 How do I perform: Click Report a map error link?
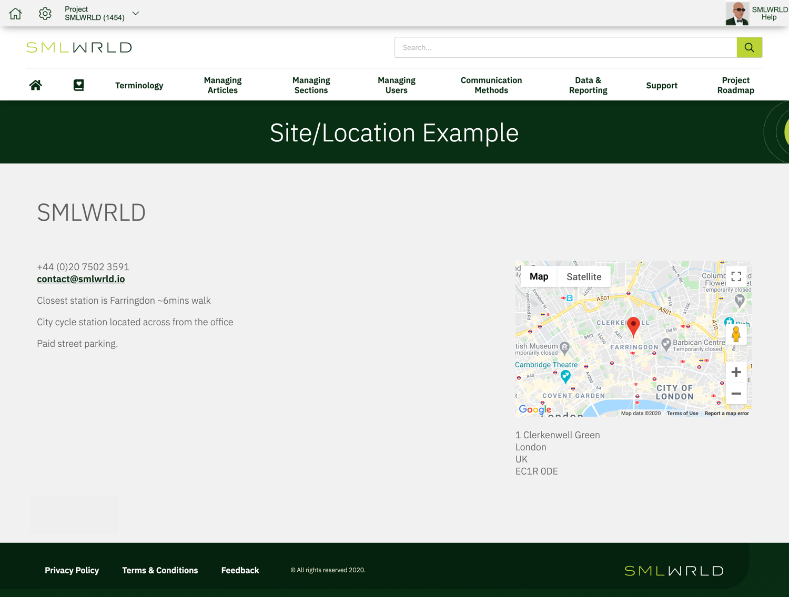[x=727, y=414]
